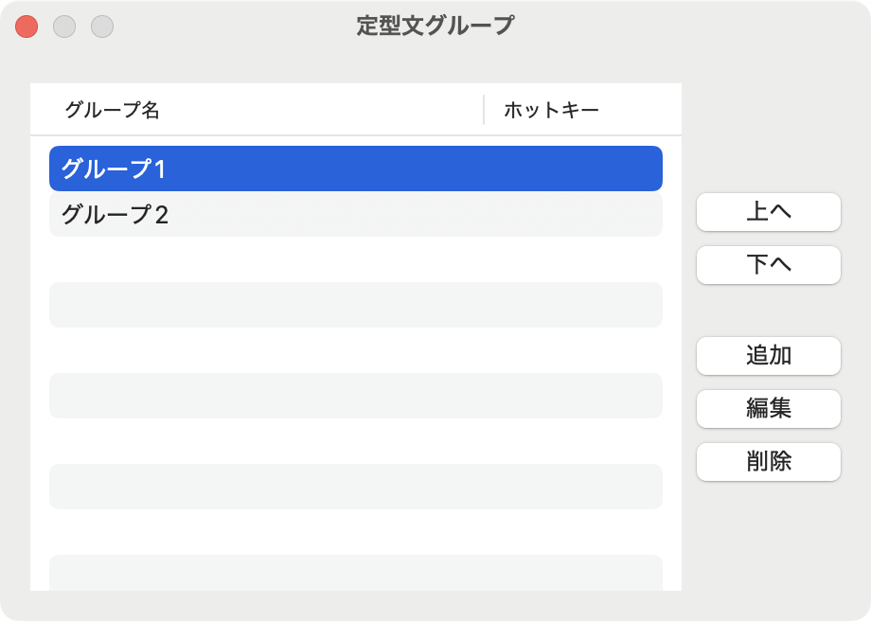The image size is (871, 621).
Task: Click the ホットキー cell of グループ2
Action: [573, 214]
